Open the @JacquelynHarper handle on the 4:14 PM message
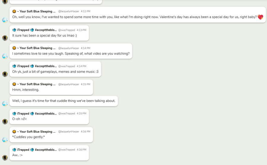The image size is (267, 165). point(69,48)
